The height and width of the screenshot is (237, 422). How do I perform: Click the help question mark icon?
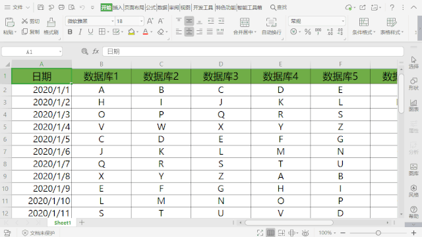[x=392, y=7]
